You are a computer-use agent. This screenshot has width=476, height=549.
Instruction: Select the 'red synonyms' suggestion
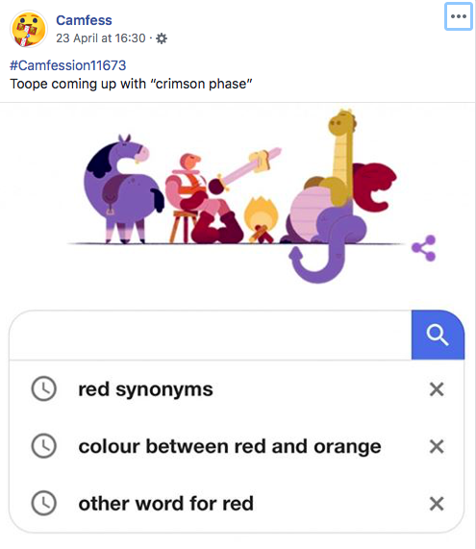145,389
